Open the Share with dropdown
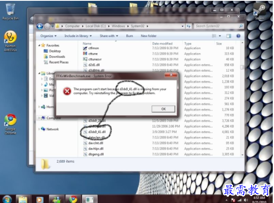This screenshot has height=203, width=274. (x=109, y=36)
